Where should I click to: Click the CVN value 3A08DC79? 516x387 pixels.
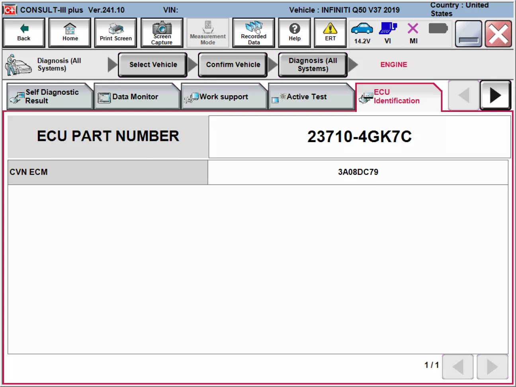tap(358, 172)
